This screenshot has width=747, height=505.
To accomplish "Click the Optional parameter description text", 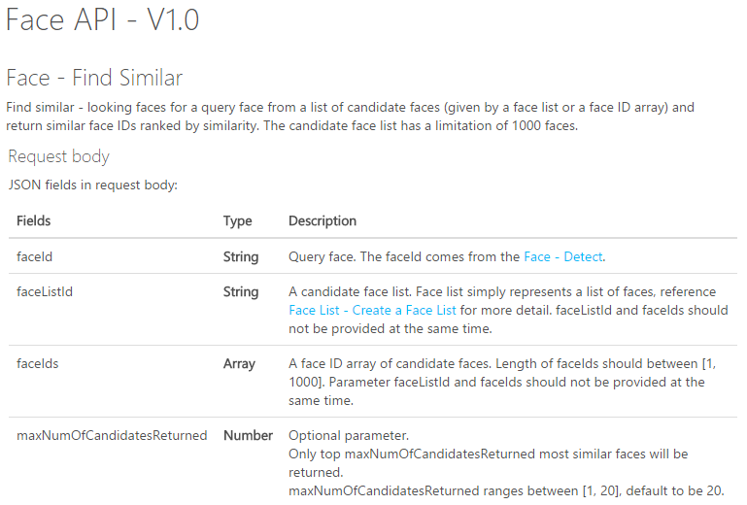I will point(349,435).
